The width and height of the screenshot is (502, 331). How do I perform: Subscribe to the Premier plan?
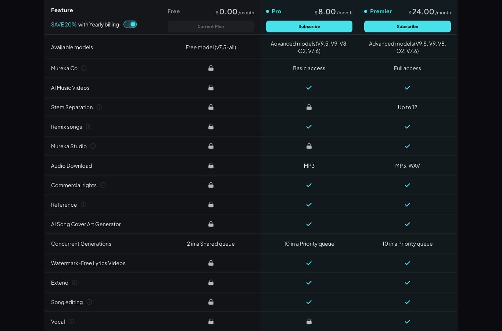click(x=407, y=26)
